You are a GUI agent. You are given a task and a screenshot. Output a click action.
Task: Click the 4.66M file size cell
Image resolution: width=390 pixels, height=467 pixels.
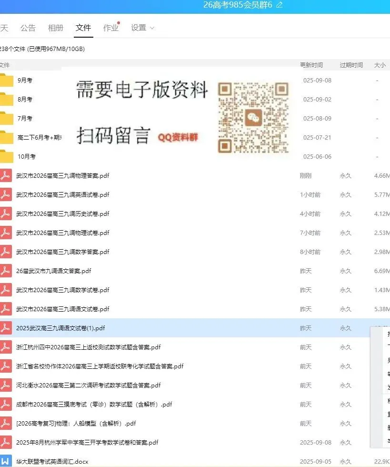[x=382, y=176]
